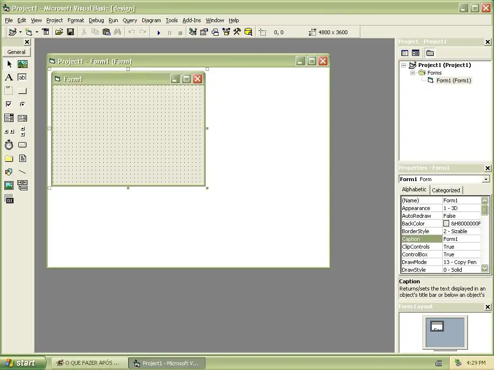Select the Shape control tool
Screen dimensions: 494x370
9,172
